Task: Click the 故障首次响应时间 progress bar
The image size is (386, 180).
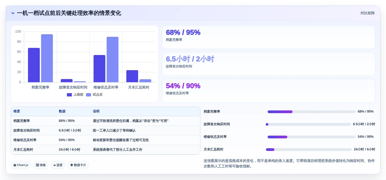Action: [x=308, y=124]
